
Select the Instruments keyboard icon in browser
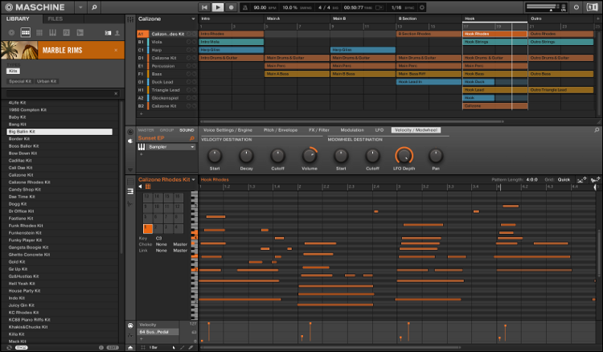click(53, 33)
